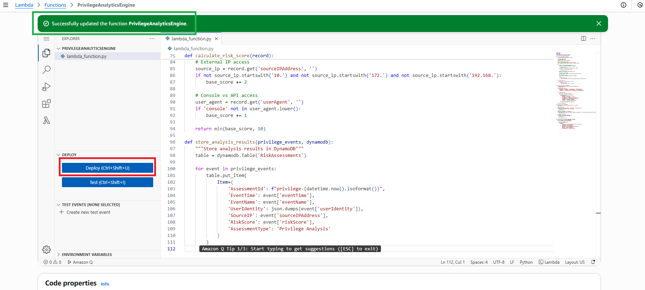Viewport: 645px width, 290px height.
Task: Open the Code properties Info link
Action: (105, 284)
